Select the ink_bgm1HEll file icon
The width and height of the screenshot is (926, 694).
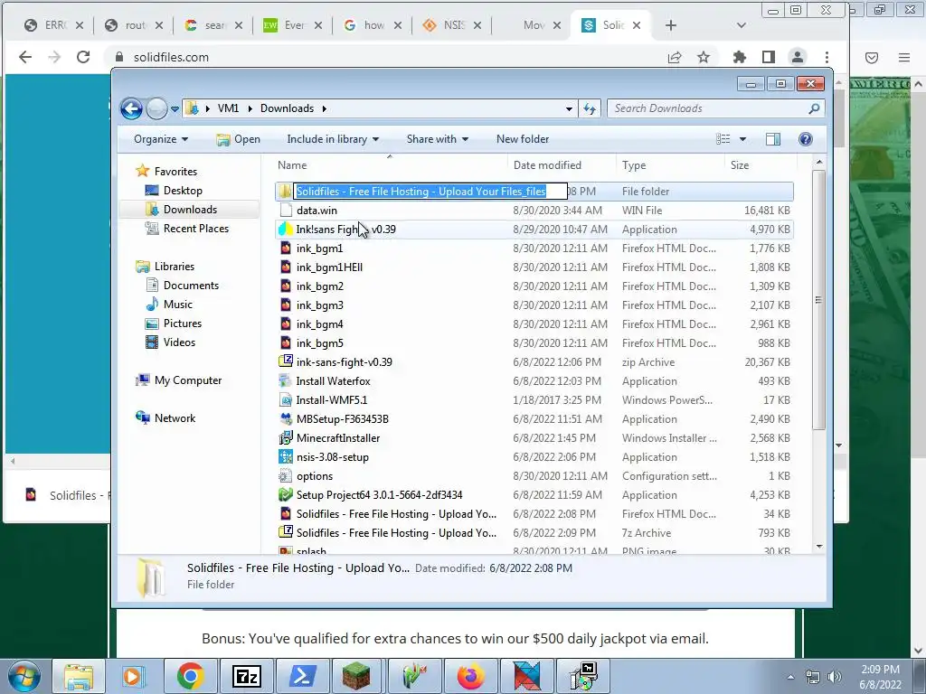tap(286, 267)
